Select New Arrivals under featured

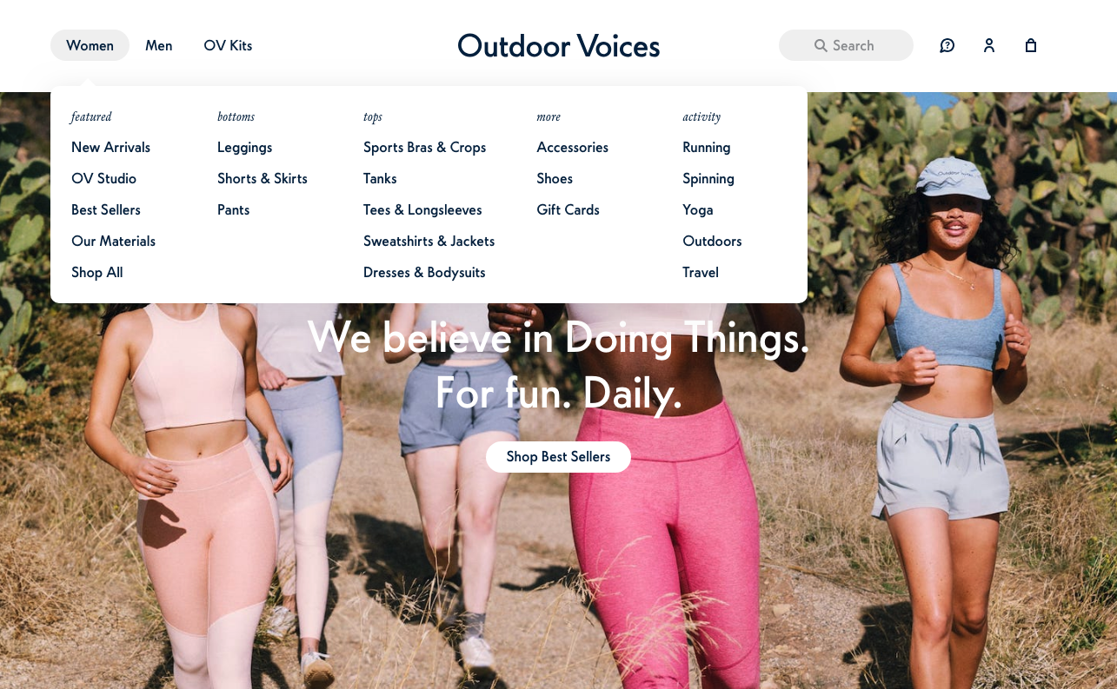tap(111, 147)
